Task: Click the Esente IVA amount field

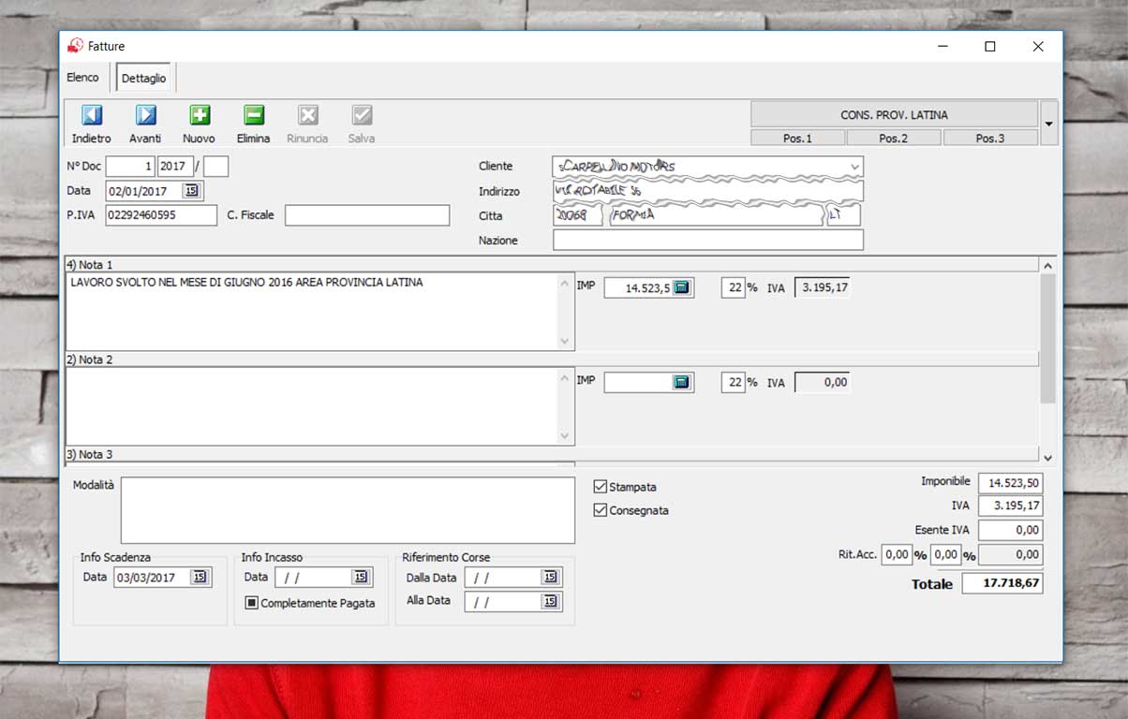Action: pos(1010,530)
